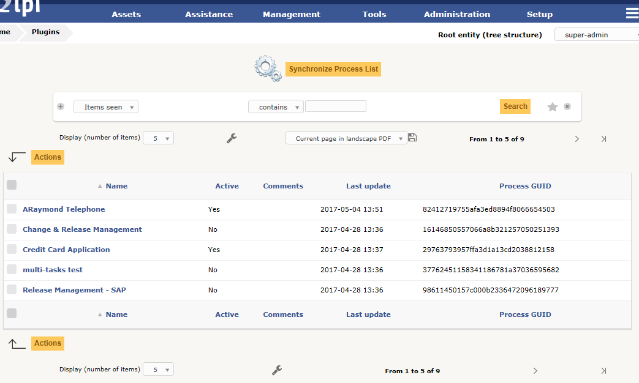This screenshot has width=639, height=383.
Task: Go to next page using top arrow
Action: tap(577, 139)
